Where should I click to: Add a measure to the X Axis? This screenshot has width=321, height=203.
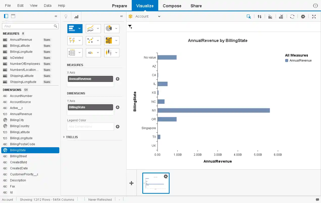click(x=118, y=79)
